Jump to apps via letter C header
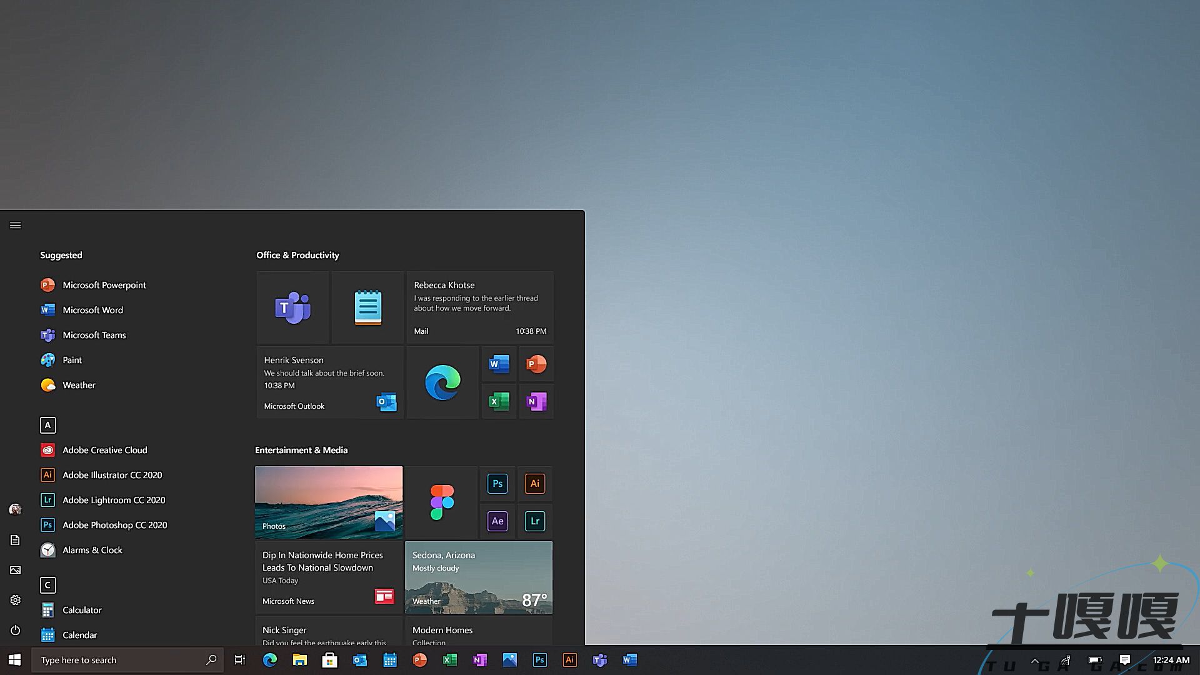 click(47, 585)
